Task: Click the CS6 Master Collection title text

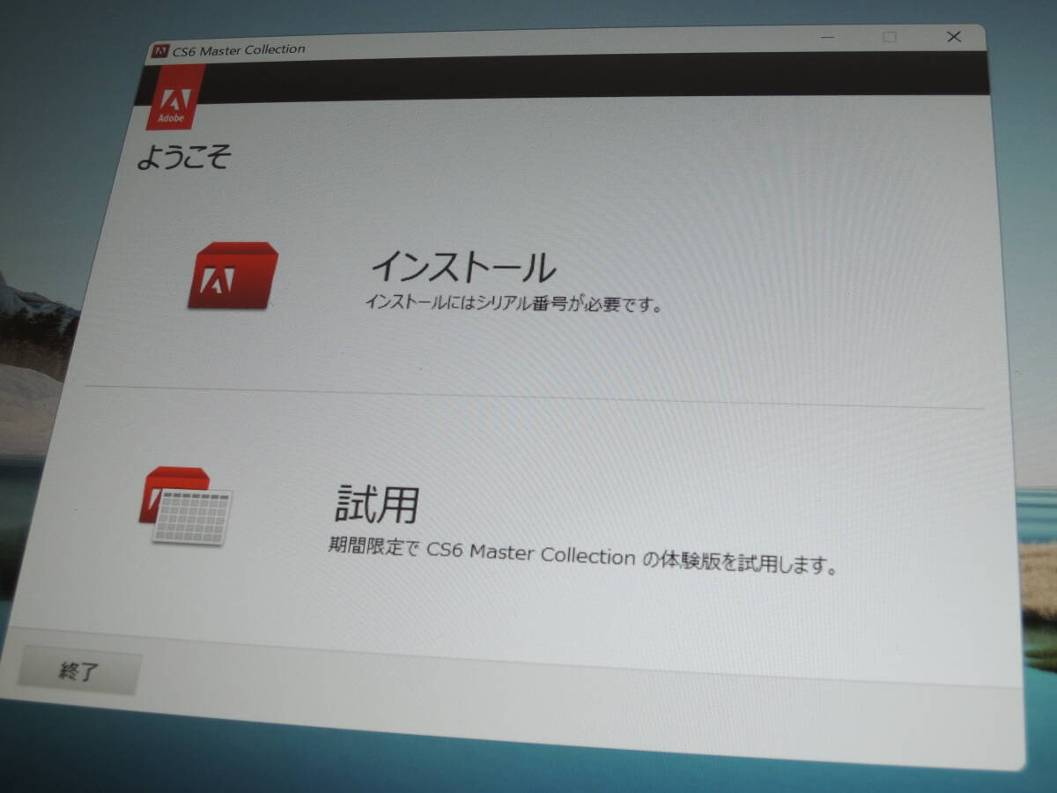Action: tap(239, 49)
